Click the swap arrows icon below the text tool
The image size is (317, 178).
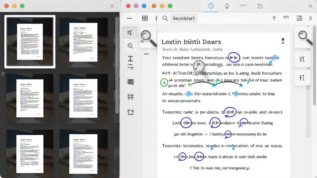(x=131, y=67)
